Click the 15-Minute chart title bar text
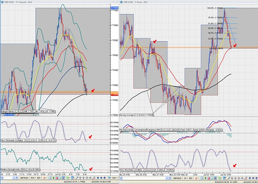Image resolution: width=258 pixels, height=184 pixels. click(x=18, y=2)
